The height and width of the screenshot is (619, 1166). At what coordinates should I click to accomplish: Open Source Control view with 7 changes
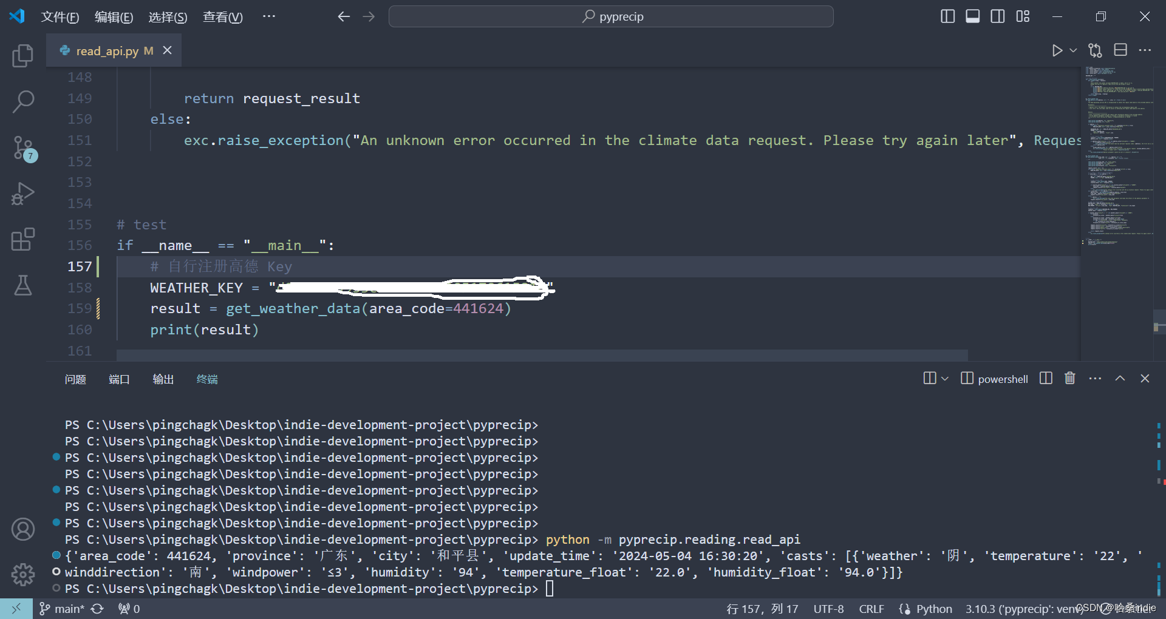point(24,148)
